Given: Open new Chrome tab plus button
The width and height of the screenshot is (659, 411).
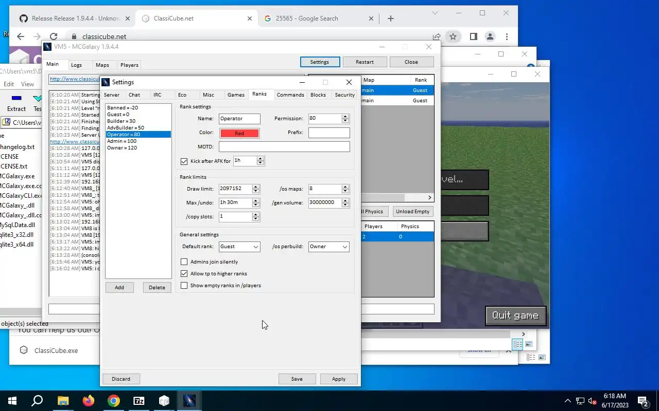Looking at the screenshot, I should point(391,18).
